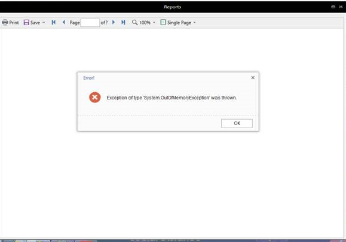Click the Print printer icon

click(x=5, y=22)
